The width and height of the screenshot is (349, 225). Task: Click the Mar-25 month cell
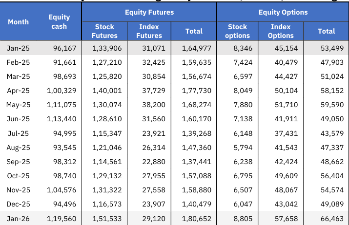18,76
